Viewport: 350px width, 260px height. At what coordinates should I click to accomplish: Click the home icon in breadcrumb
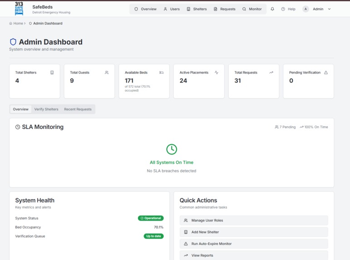point(11,23)
